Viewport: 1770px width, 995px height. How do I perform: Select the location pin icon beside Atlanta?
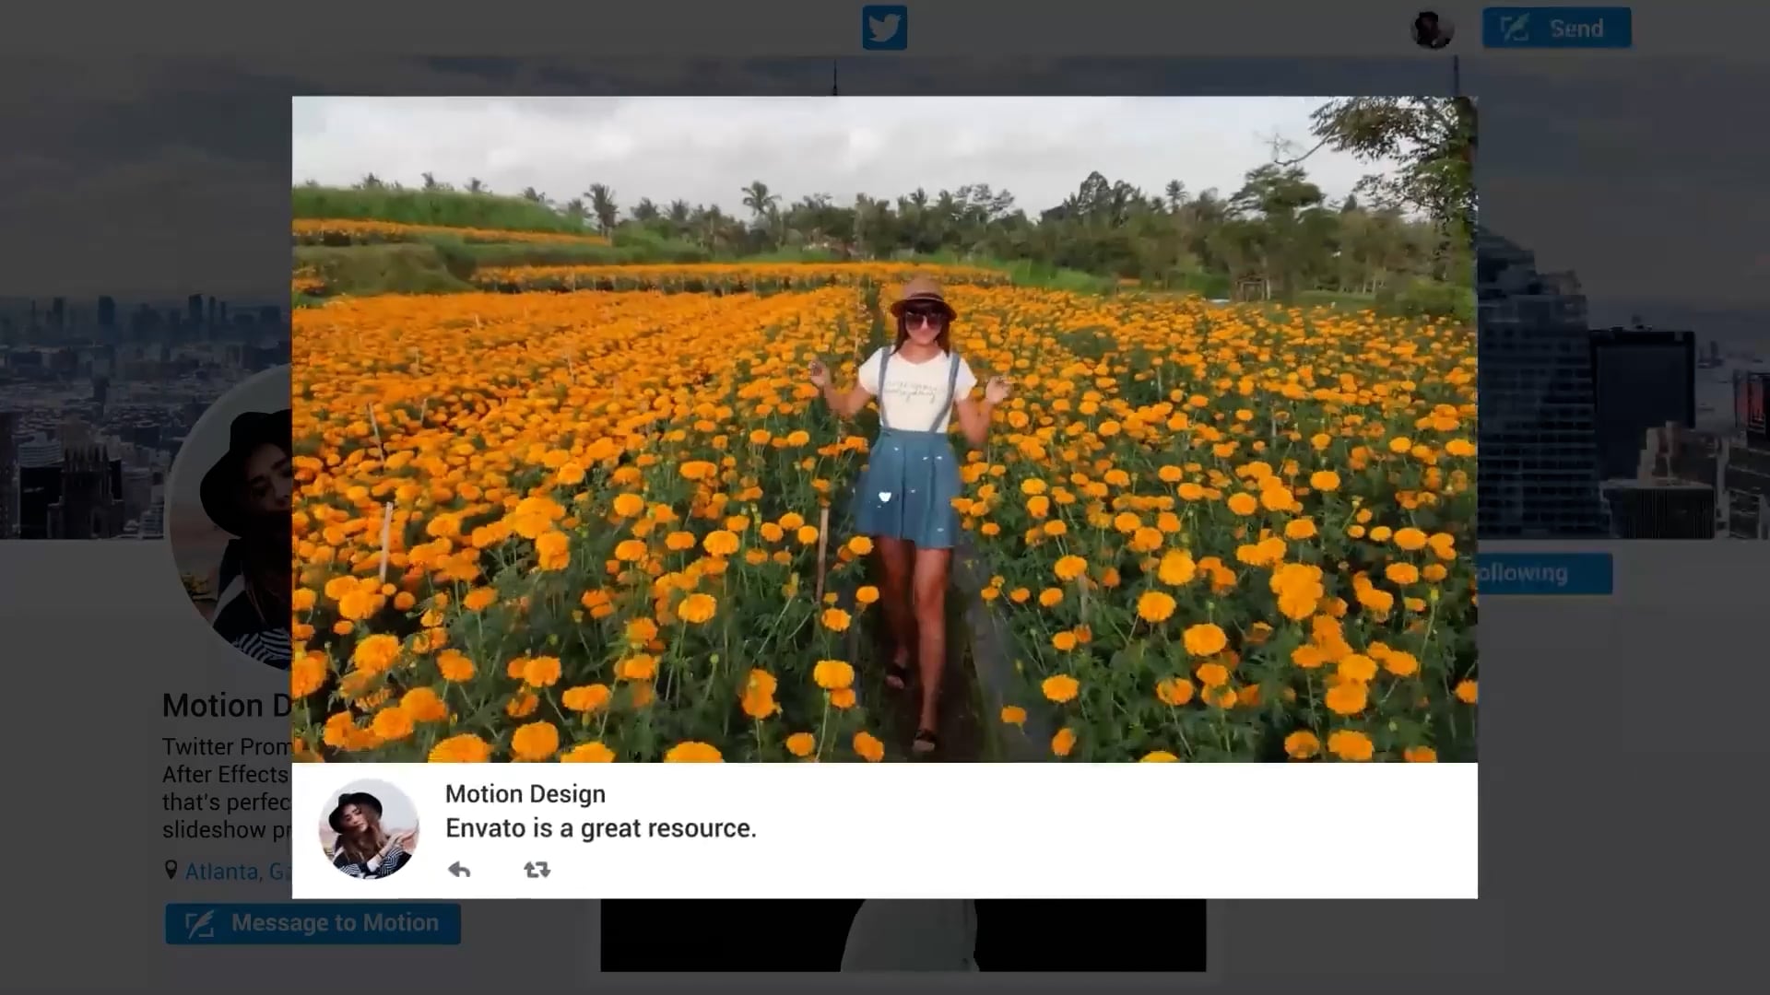coord(171,870)
